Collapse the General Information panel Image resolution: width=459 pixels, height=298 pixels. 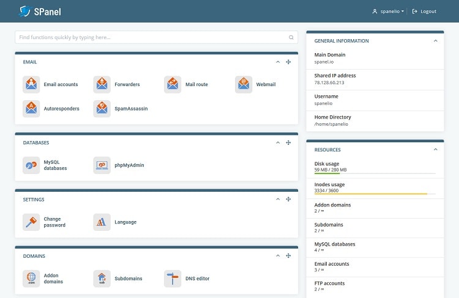(x=435, y=41)
